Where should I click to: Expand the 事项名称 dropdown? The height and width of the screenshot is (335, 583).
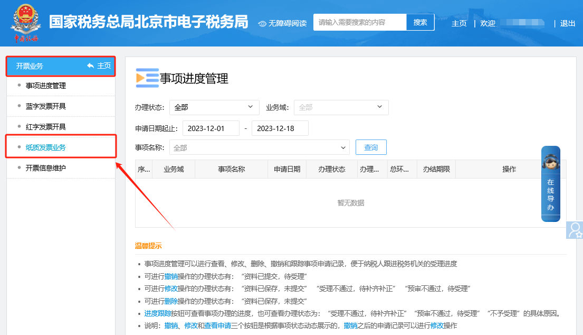(x=260, y=147)
